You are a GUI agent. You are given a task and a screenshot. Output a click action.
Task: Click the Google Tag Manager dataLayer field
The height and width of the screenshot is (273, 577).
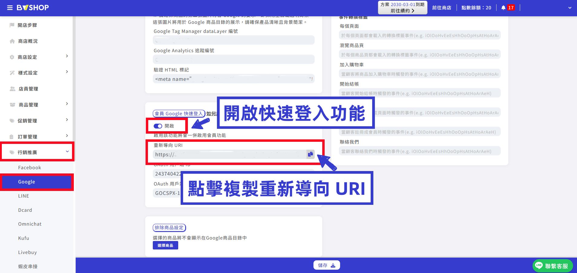pyautogui.click(x=234, y=40)
